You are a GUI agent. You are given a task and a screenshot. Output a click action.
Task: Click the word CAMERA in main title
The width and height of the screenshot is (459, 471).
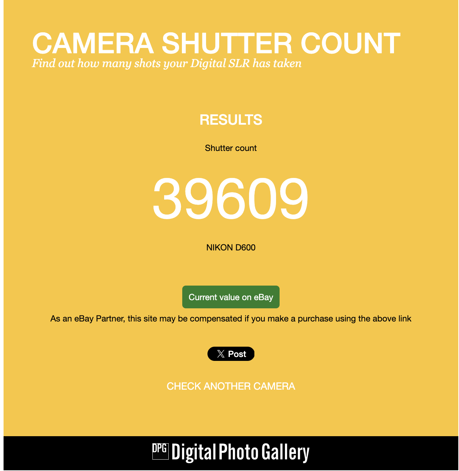pyautogui.click(x=93, y=44)
